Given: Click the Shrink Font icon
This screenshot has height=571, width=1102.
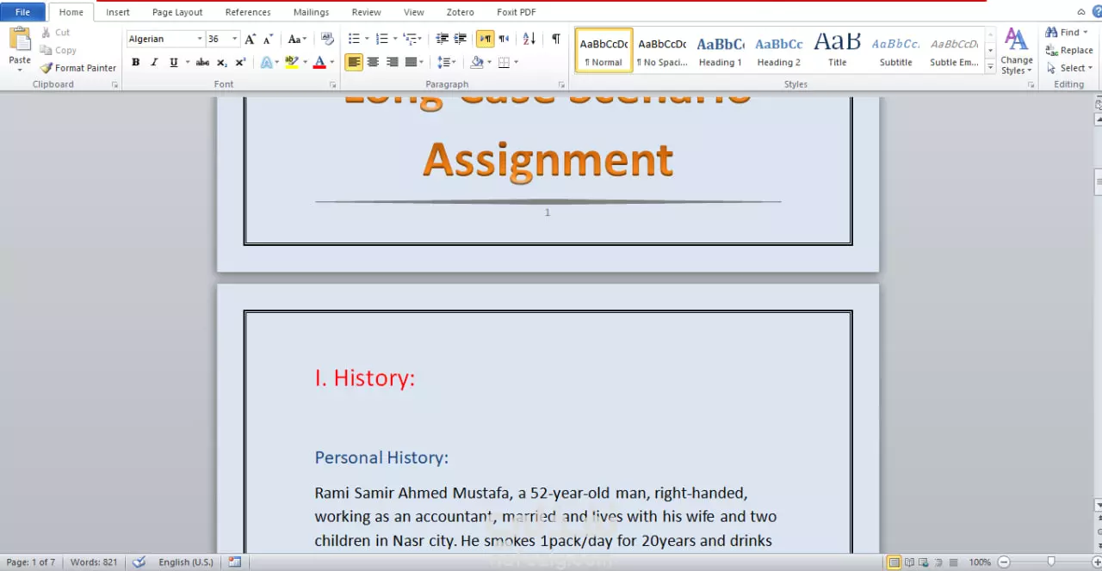Looking at the screenshot, I should 268,39.
